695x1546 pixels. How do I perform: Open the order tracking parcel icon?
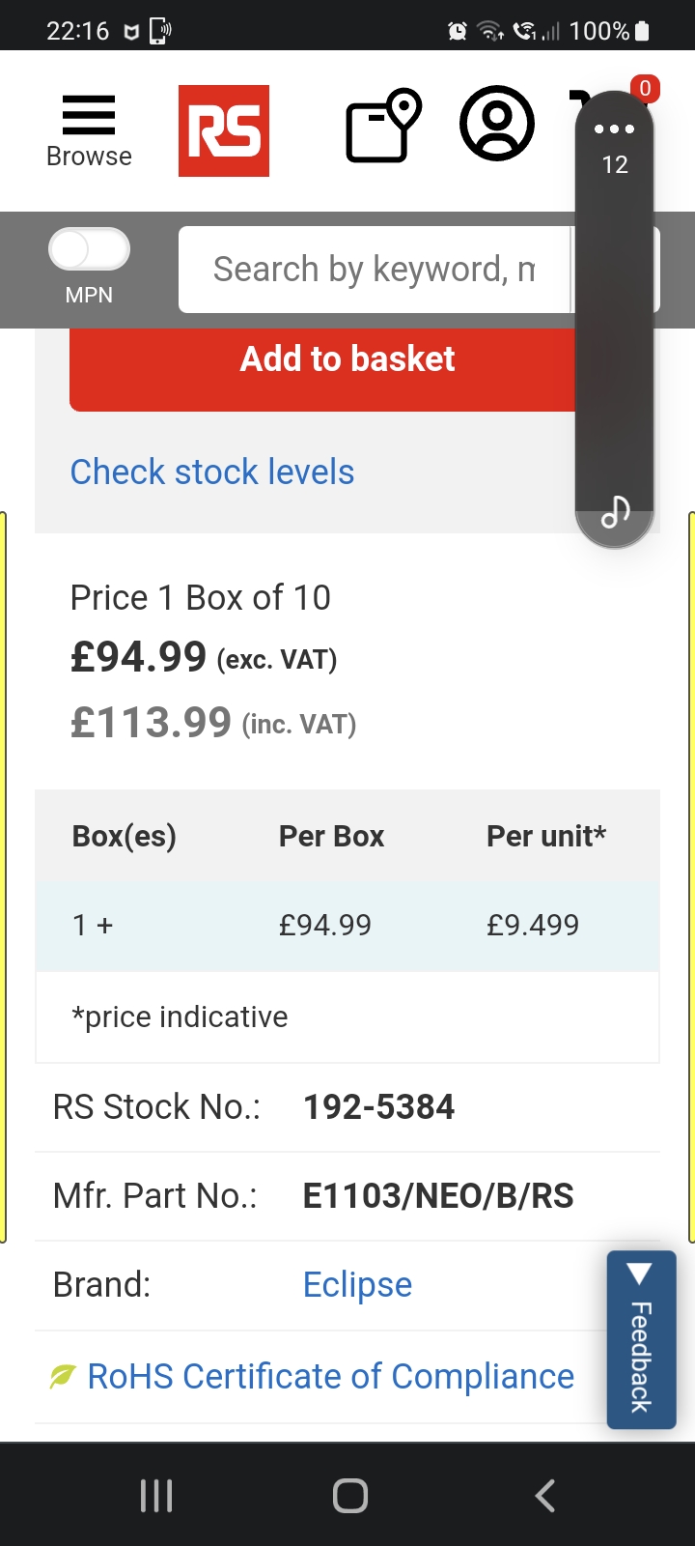(x=382, y=127)
